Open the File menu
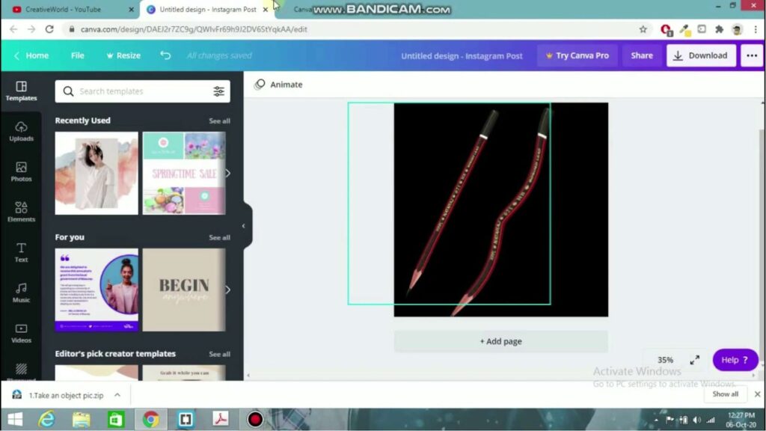This screenshot has width=766, height=431. [77, 55]
